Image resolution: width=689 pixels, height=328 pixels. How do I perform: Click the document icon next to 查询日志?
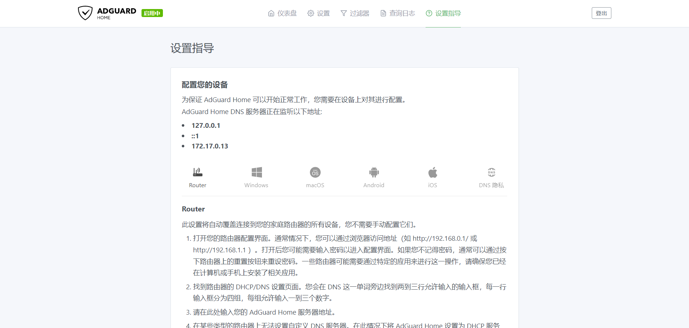point(383,13)
